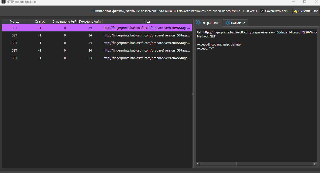Click the app icon in title bar
This screenshot has width=320, height=173.
[4, 2]
